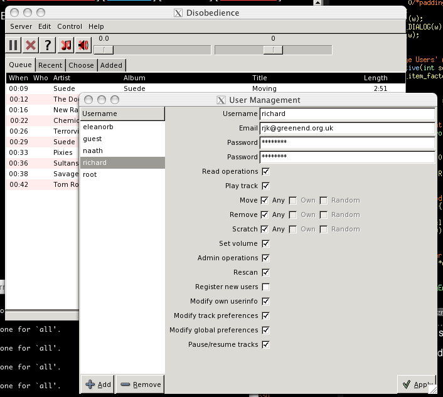Click the crossed-out music note icon
Viewport: 443px width, 397px height.
[65, 45]
